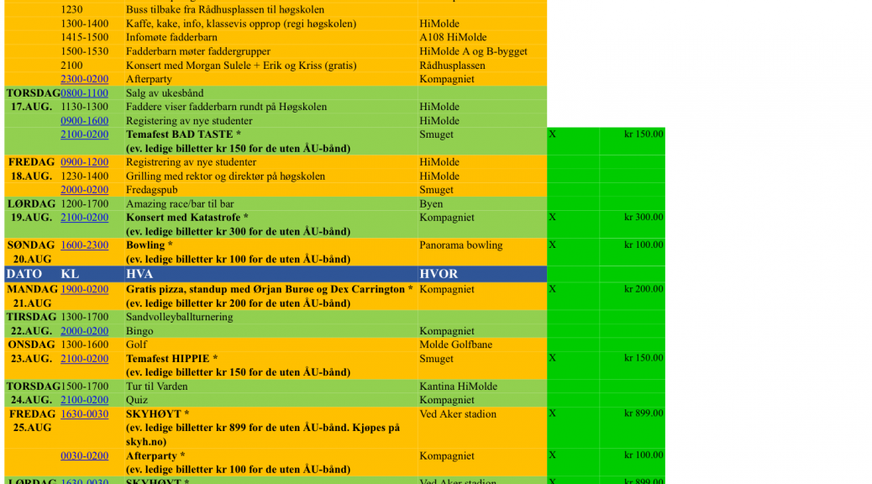The image size is (872, 484).
Task: Select the Panorama bowling location cell
Action: [460, 245]
